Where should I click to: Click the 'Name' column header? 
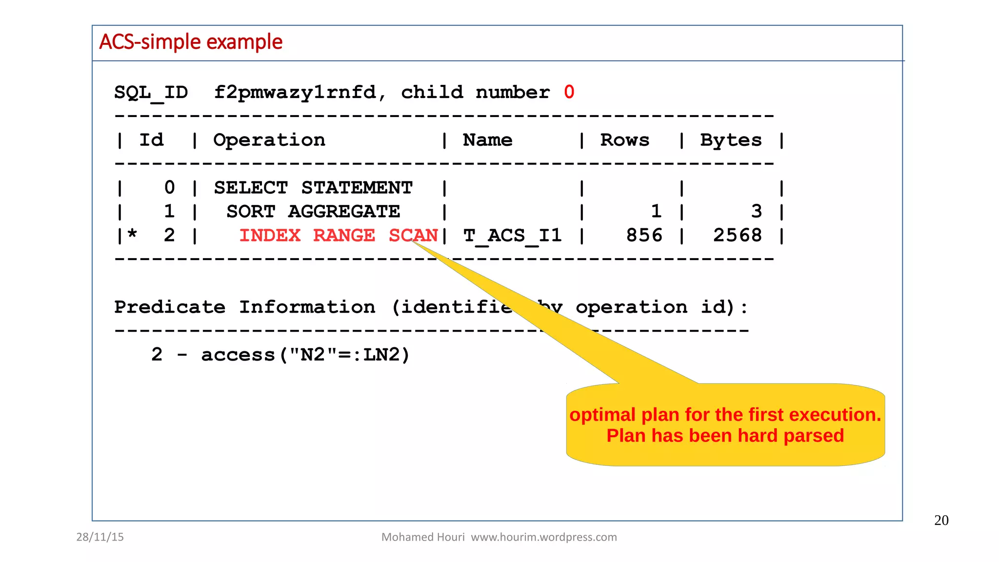tap(487, 140)
